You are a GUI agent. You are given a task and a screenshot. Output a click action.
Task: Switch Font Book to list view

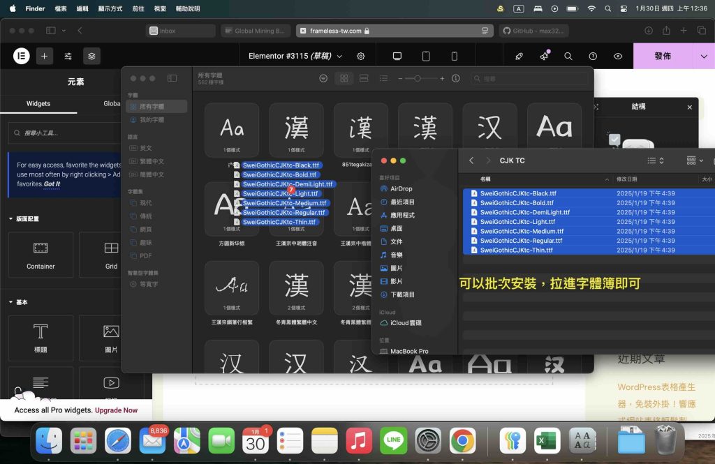click(383, 78)
